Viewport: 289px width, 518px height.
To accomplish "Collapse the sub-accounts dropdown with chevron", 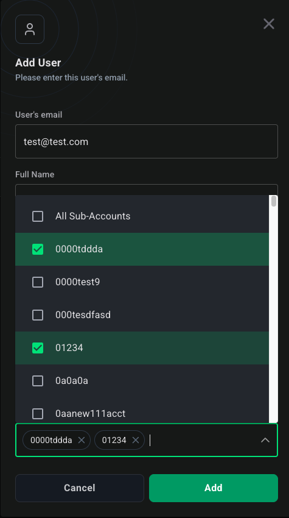I will [x=265, y=440].
